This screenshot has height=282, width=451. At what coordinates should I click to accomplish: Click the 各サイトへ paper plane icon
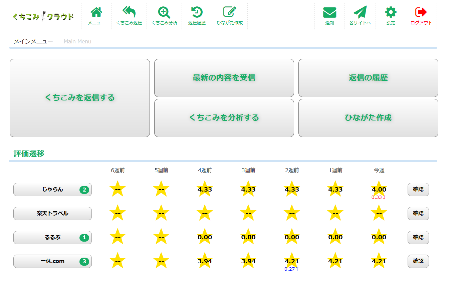(x=360, y=12)
